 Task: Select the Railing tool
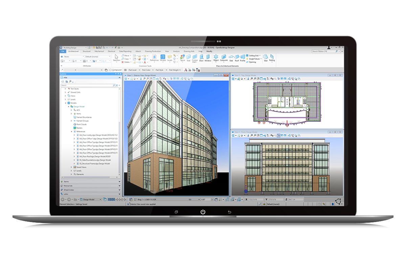tap(272, 58)
